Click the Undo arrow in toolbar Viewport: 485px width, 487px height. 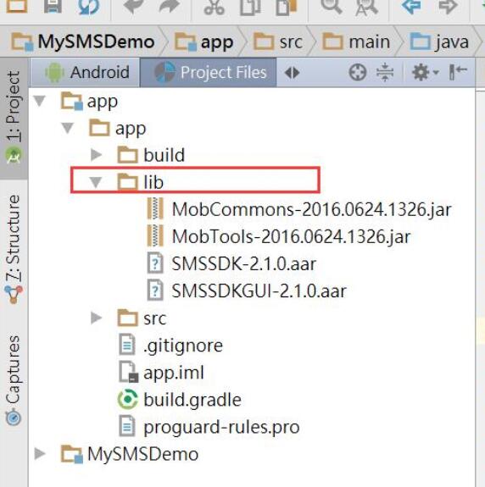[x=133, y=7]
